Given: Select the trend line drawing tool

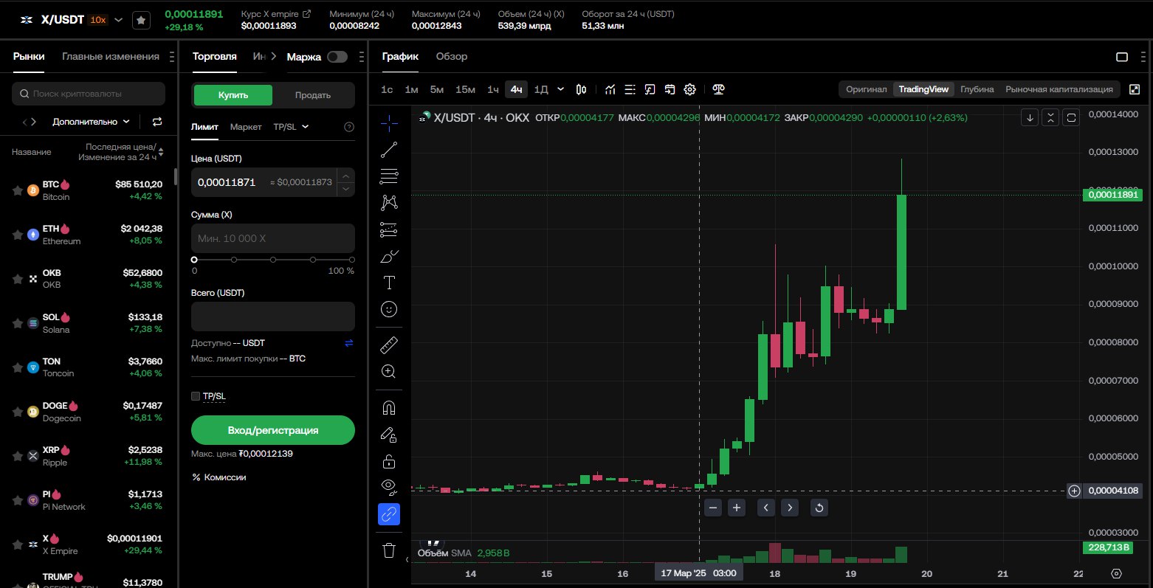Looking at the screenshot, I should 389,150.
